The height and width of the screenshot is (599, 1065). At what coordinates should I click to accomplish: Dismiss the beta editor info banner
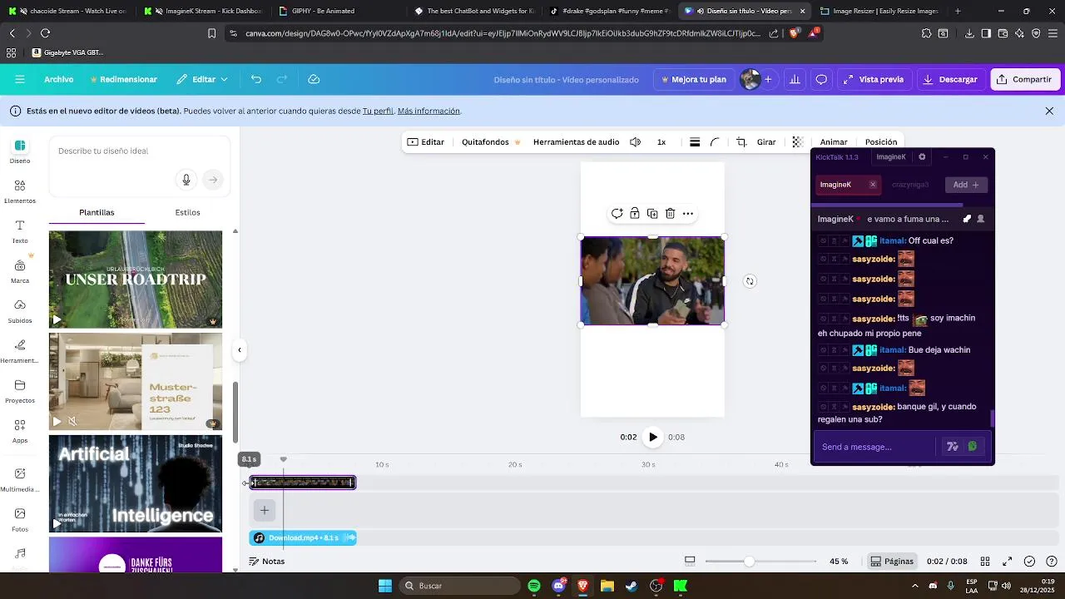(1049, 111)
